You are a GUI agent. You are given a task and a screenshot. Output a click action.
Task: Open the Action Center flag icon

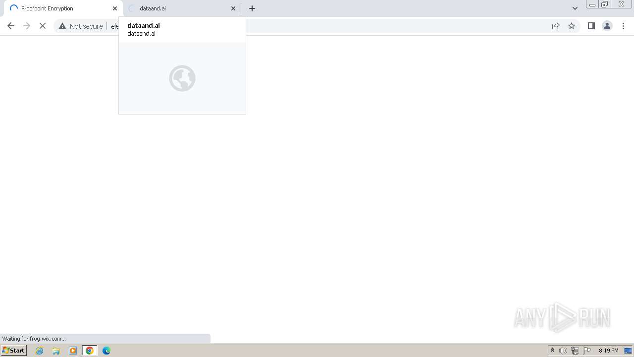587,351
